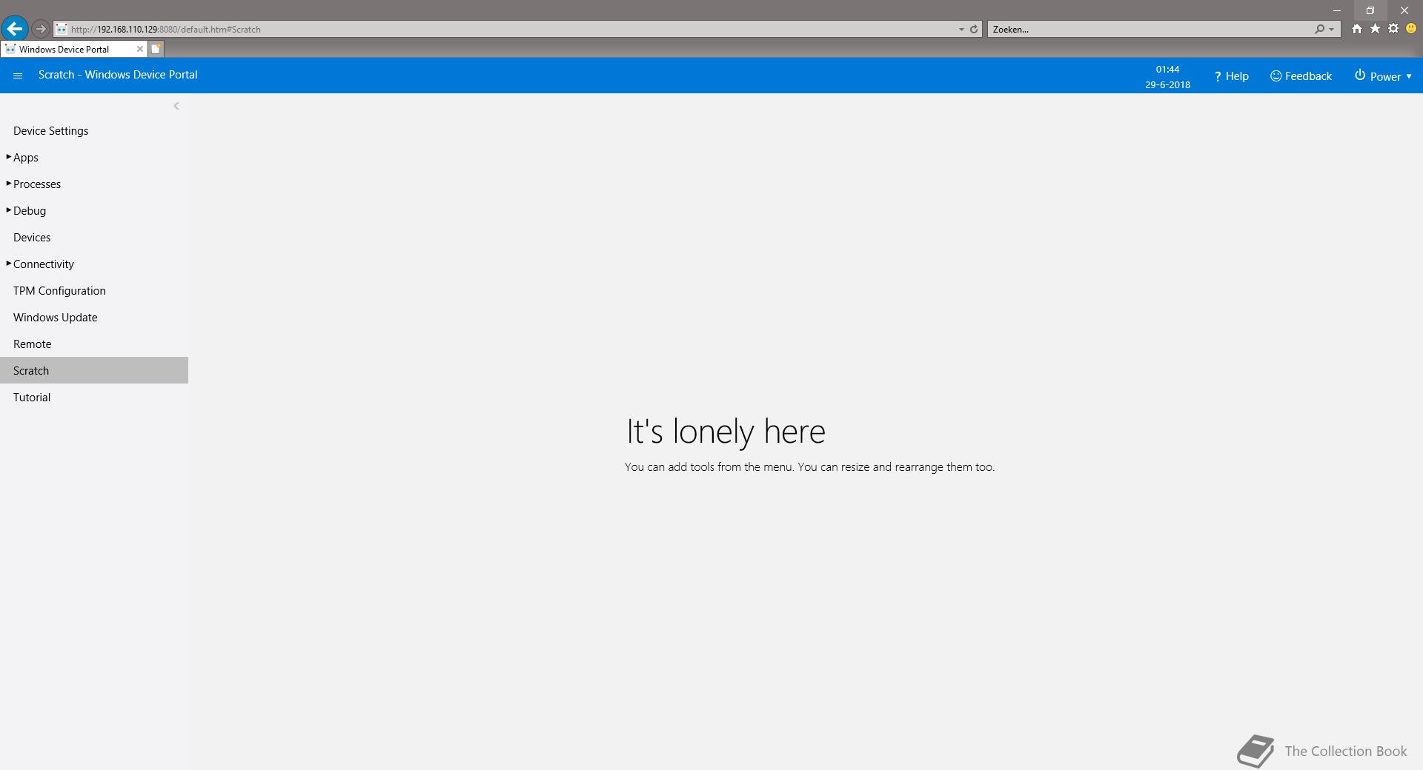Open browser settings gear icon

(x=1393, y=29)
